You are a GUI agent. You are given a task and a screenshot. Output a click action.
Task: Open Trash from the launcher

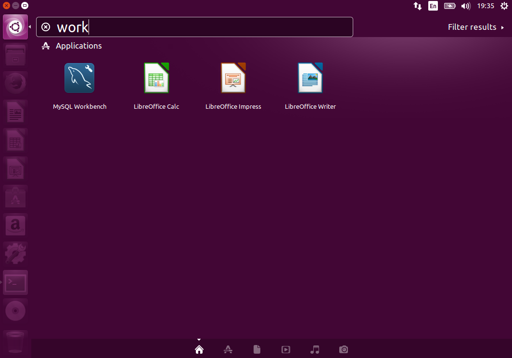[15, 341]
